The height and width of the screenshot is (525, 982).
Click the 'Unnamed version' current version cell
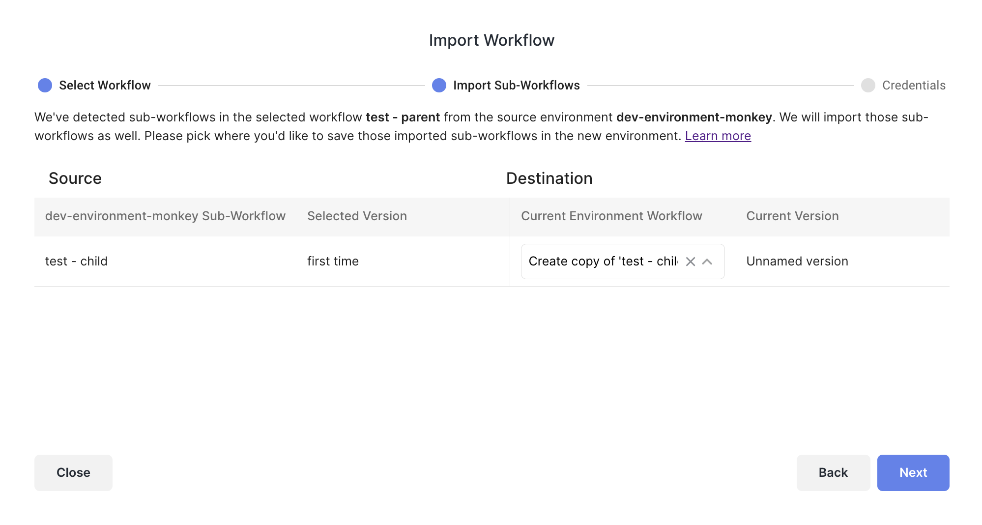(797, 261)
